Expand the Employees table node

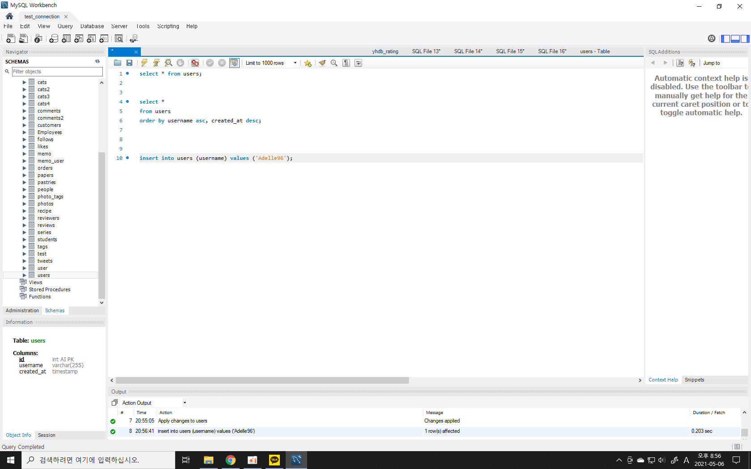pyautogui.click(x=25, y=132)
